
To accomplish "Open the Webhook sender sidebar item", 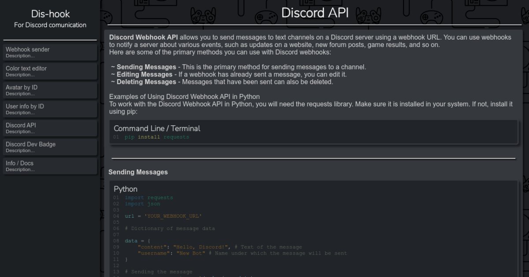I will pyautogui.click(x=50, y=52).
